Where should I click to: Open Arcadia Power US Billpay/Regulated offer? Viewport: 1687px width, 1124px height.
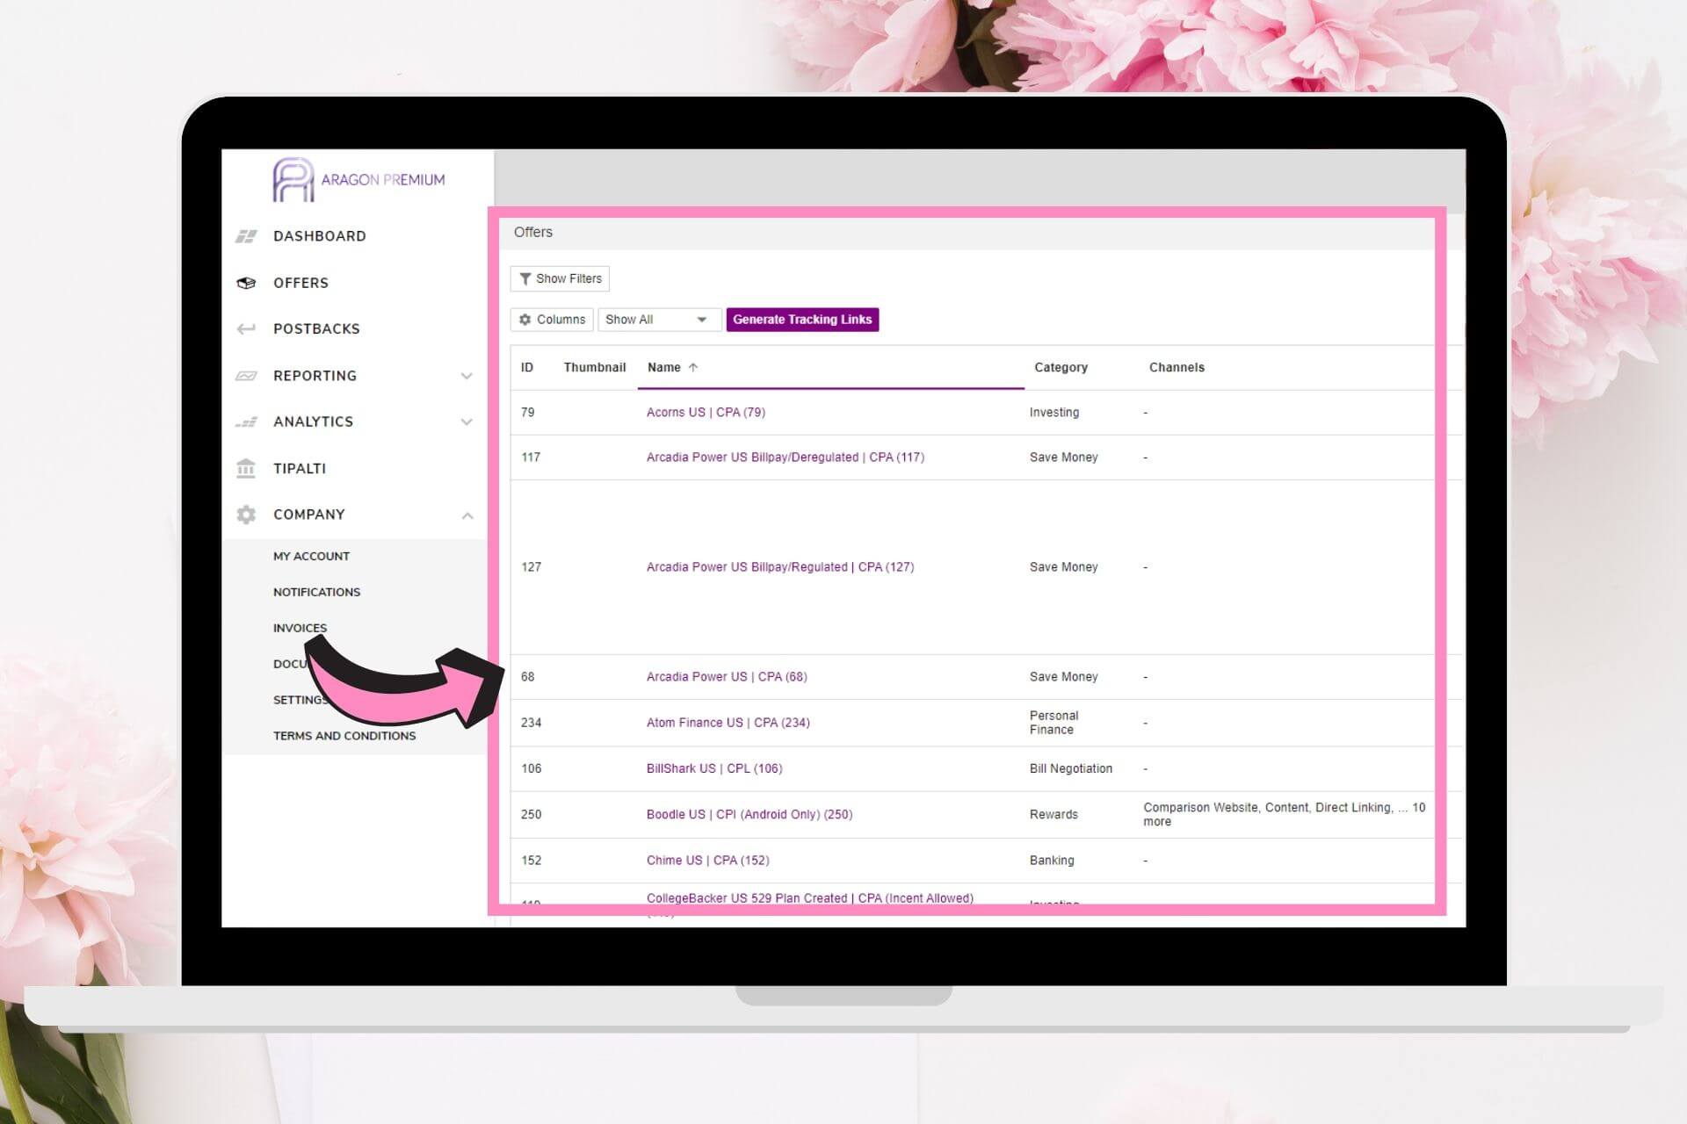tap(780, 567)
